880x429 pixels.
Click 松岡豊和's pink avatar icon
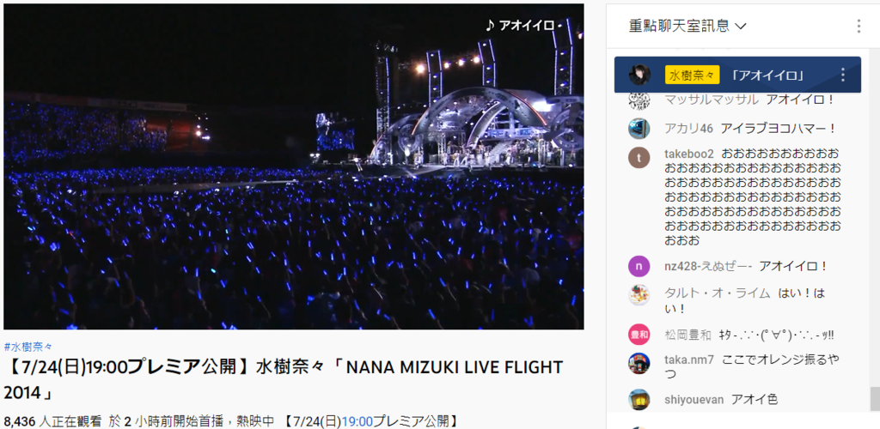[639, 335]
